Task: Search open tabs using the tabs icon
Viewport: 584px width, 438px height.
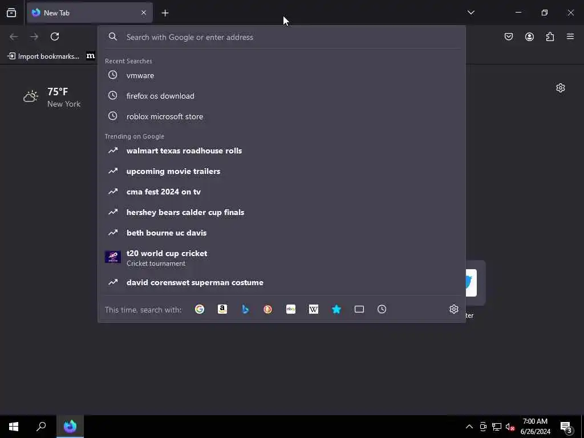Action: (359, 309)
